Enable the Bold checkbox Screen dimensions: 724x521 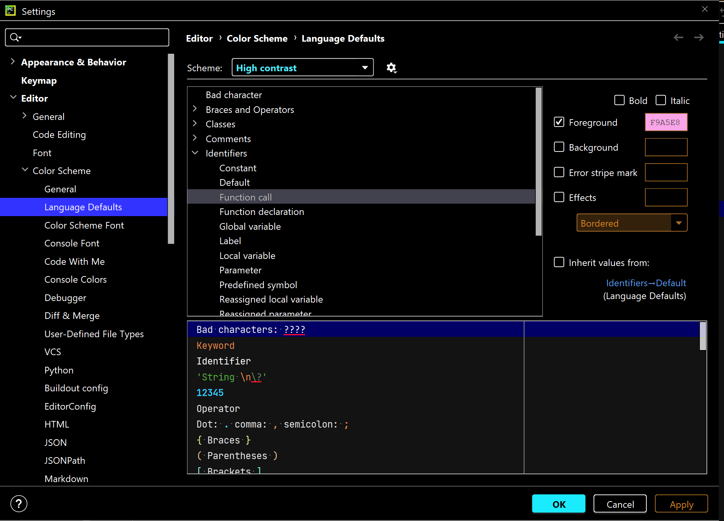tap(619, 100)
